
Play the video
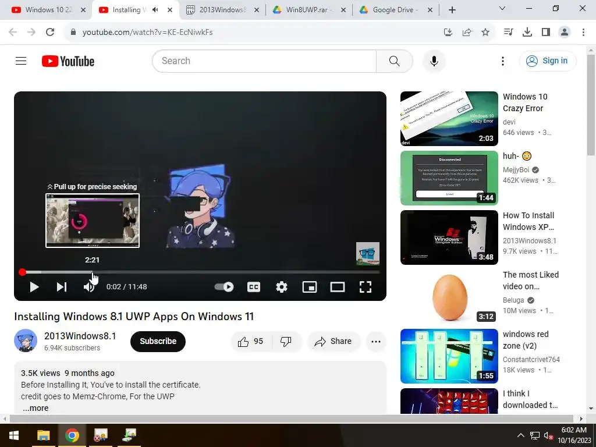click(34, 287)
